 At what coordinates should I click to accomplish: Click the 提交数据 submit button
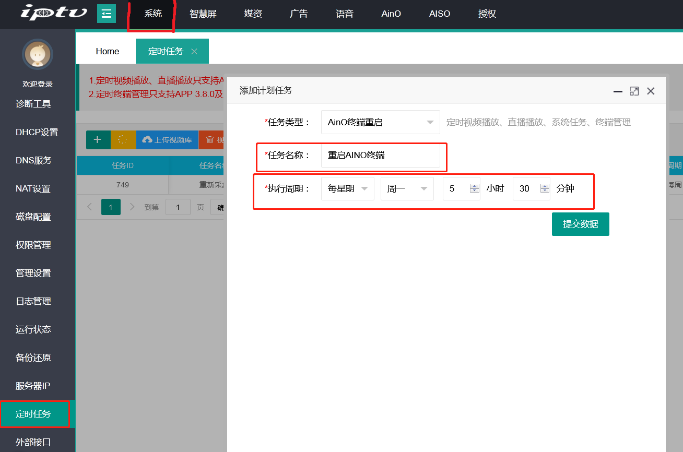point(580,224)
